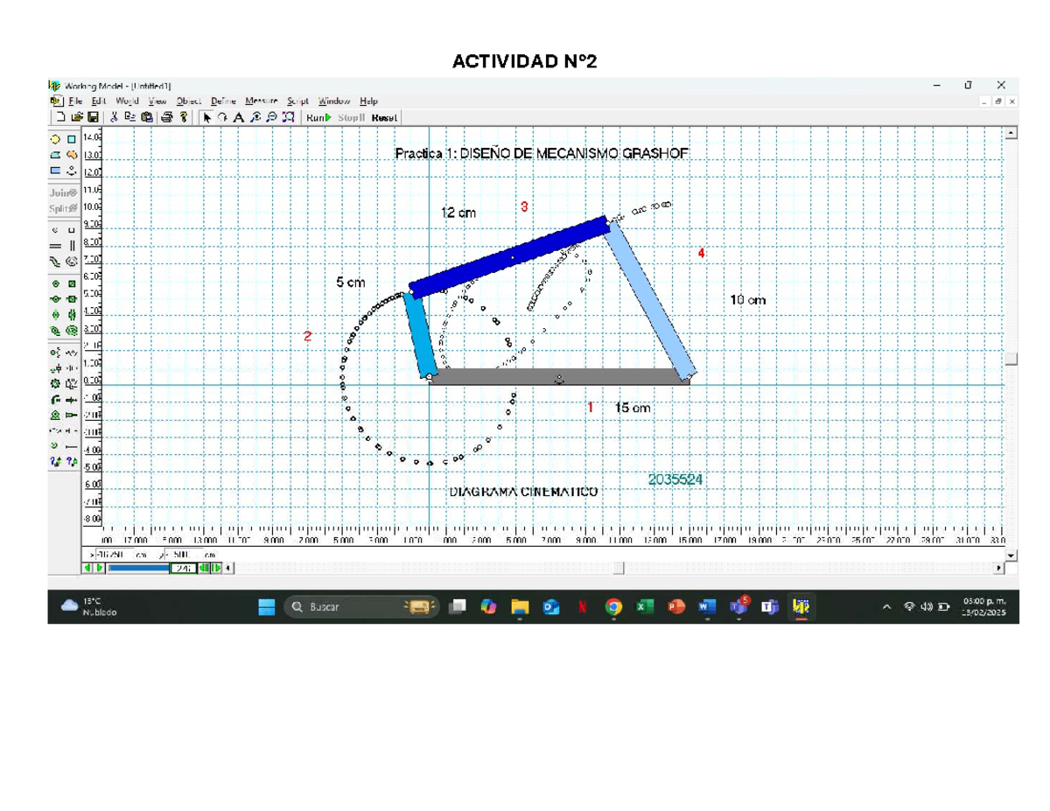Select the Anchor tool
This screenshot has height=811, width=1050.
point(71,171)
